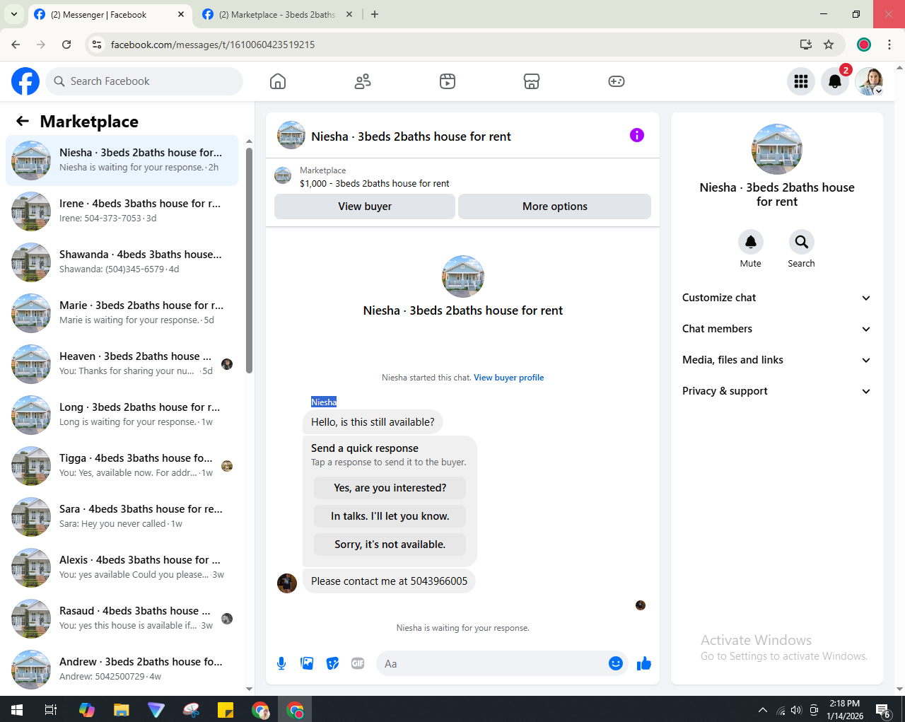Open Alexis 4beds 3baths conversation
Image resolution: width=905 pixels, height=722 pixels.
tap(122, 568)
